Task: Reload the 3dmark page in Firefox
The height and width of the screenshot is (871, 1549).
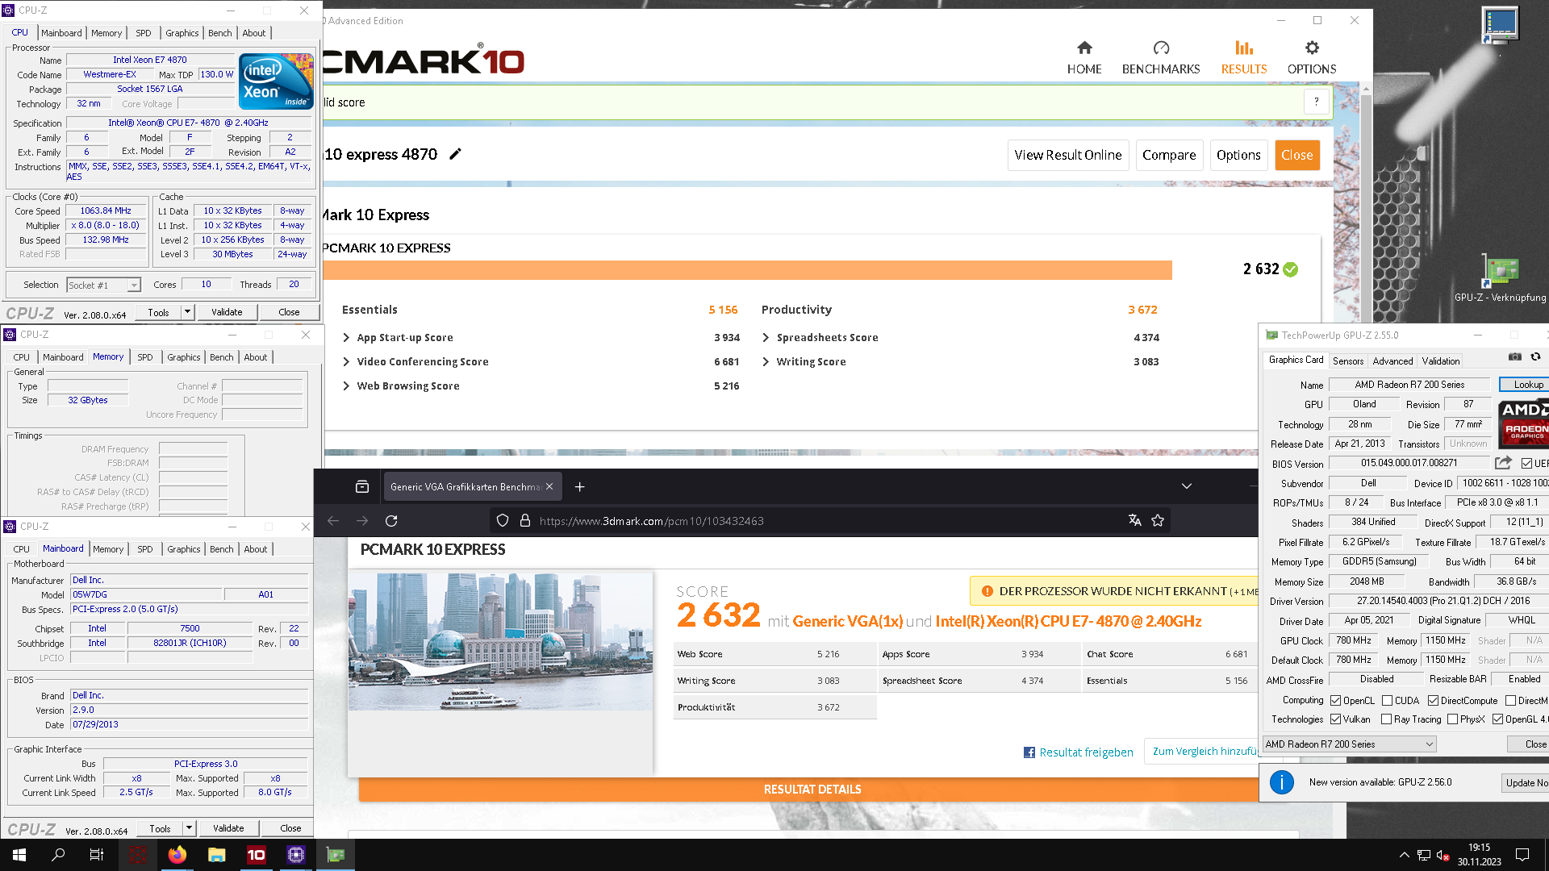Action: coord(391,521)
